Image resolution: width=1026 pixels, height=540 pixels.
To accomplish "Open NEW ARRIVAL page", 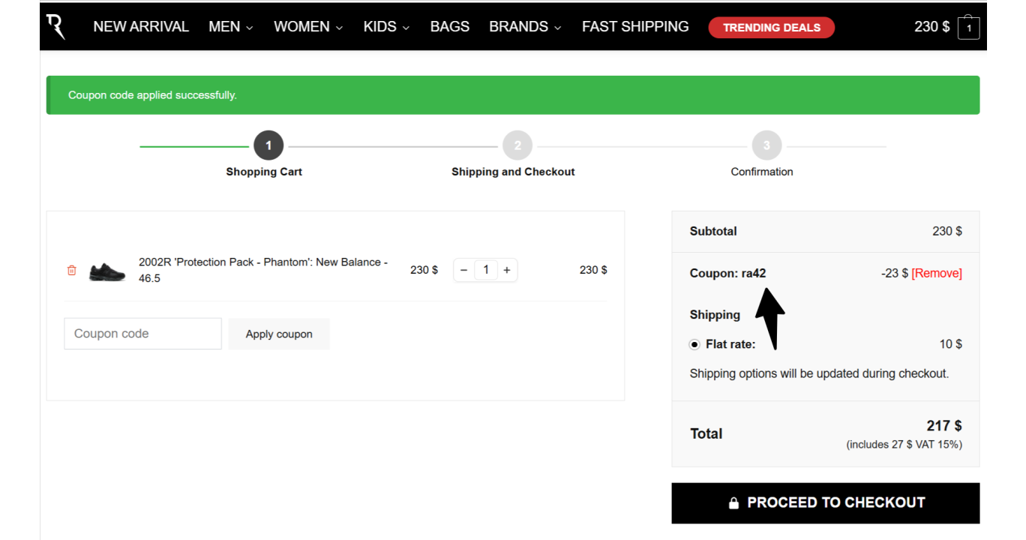I will pyautogui.click(x=141, y=27).
